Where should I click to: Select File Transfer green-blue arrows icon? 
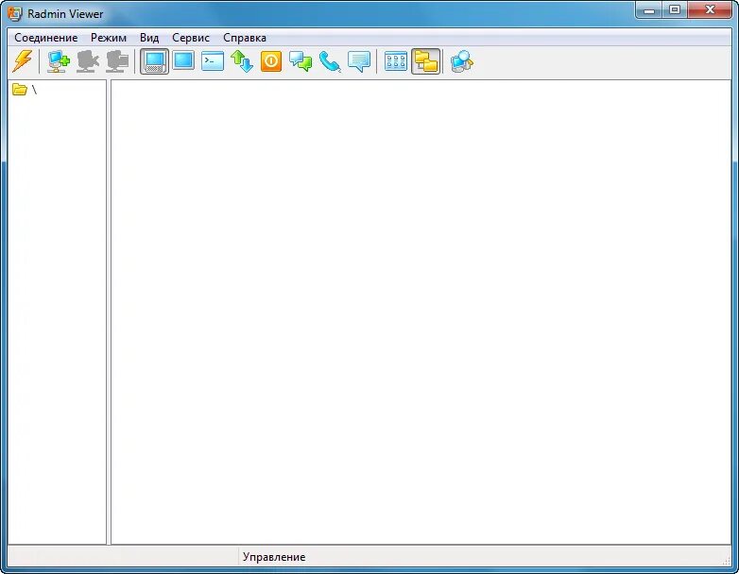coord(242,61)
